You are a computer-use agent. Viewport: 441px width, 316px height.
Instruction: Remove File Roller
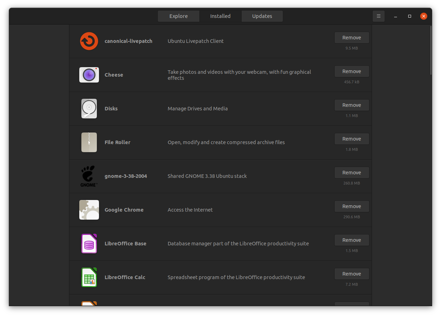(x=352, y=139)
